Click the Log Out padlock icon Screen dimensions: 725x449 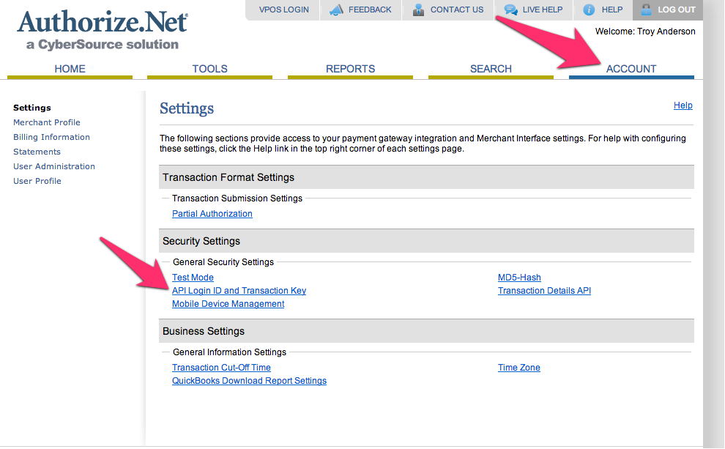click(645, 10)
